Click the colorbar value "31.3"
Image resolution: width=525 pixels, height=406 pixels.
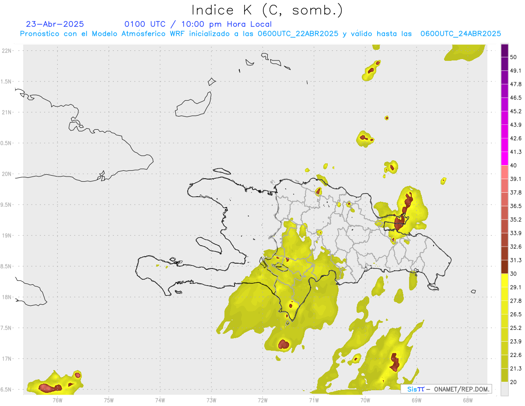pyautogui.click(x=515, y=260)
